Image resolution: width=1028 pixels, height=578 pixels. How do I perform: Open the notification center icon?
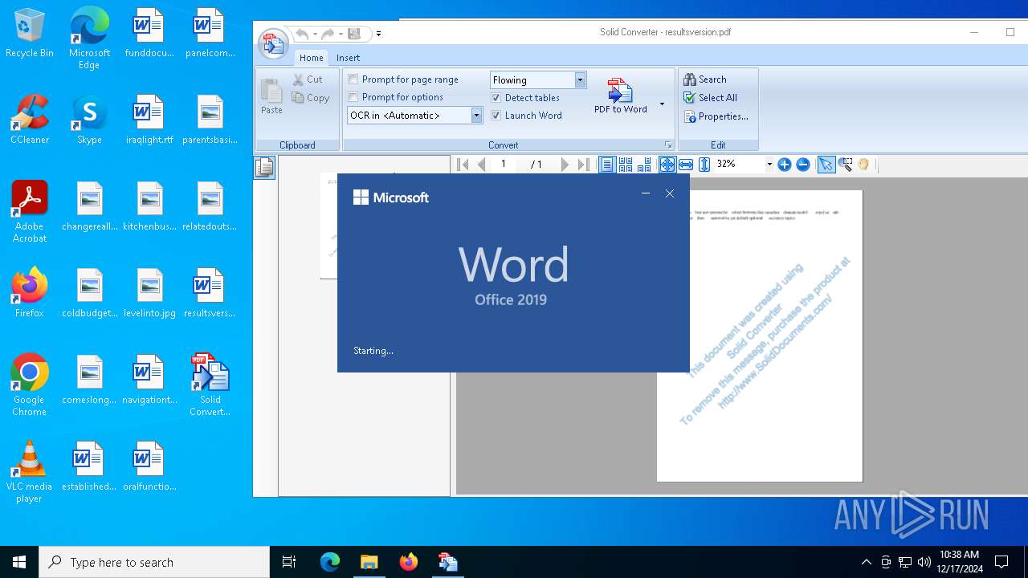[x=1001, y=562]
